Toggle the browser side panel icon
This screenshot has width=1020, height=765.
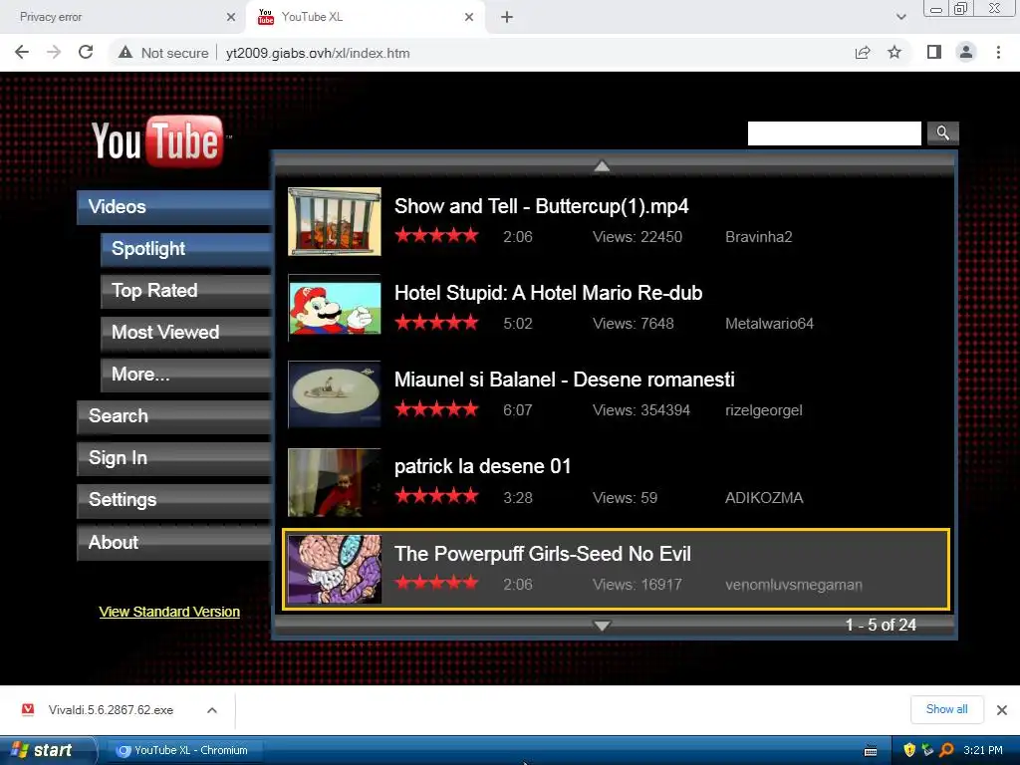934,53
